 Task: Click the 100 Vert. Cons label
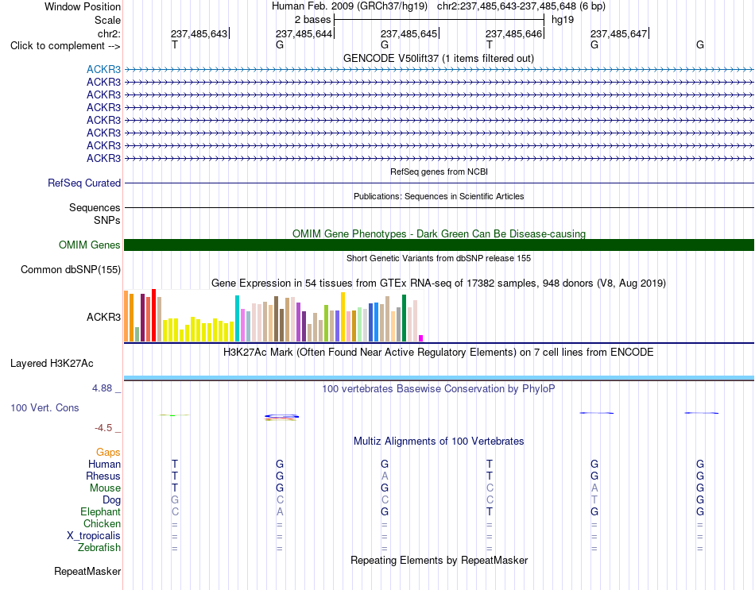point(45,407)
